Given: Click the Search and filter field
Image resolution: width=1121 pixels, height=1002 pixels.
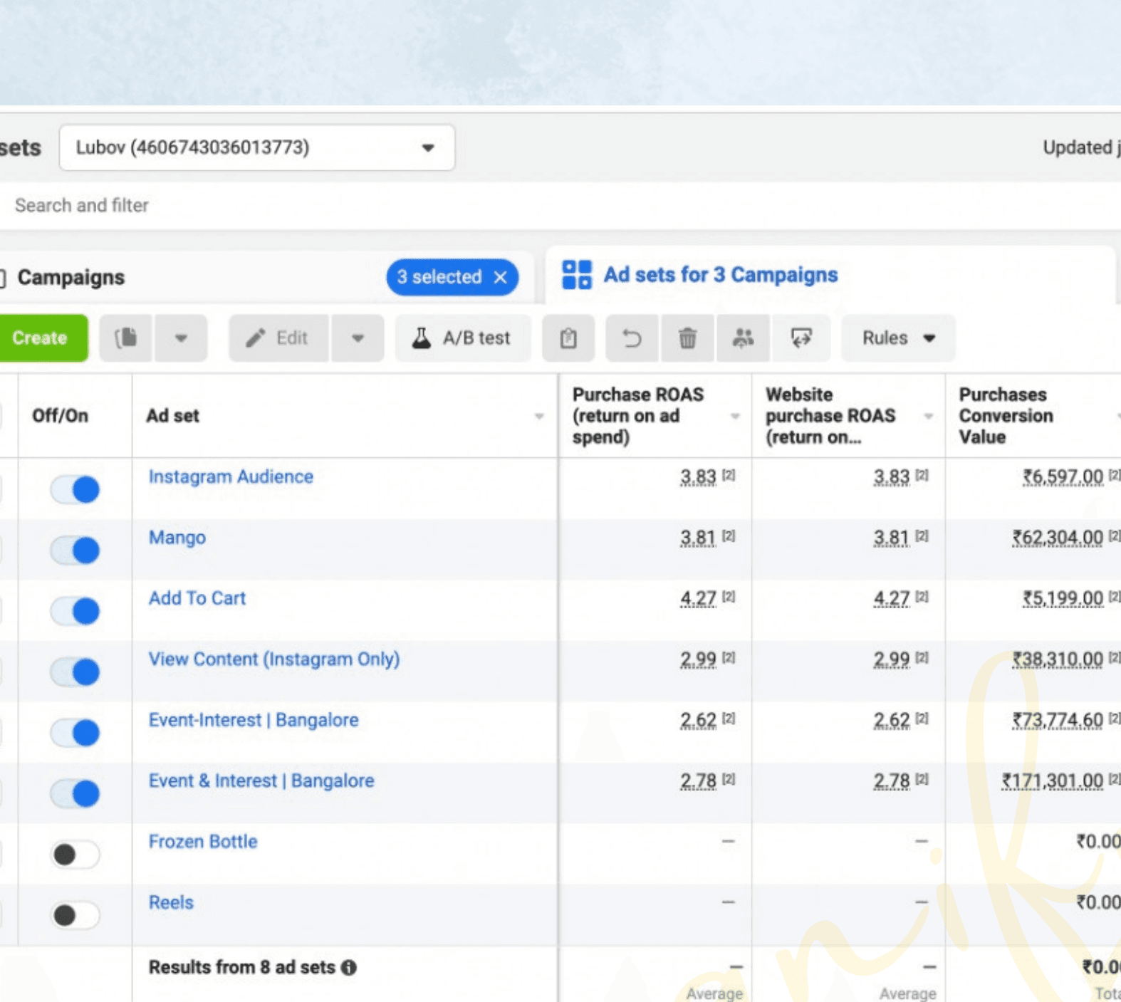Looking at the screenshot, I should (x=560, y=205).
